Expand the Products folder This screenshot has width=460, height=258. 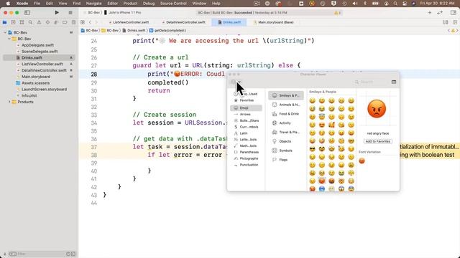pos(9,102)
